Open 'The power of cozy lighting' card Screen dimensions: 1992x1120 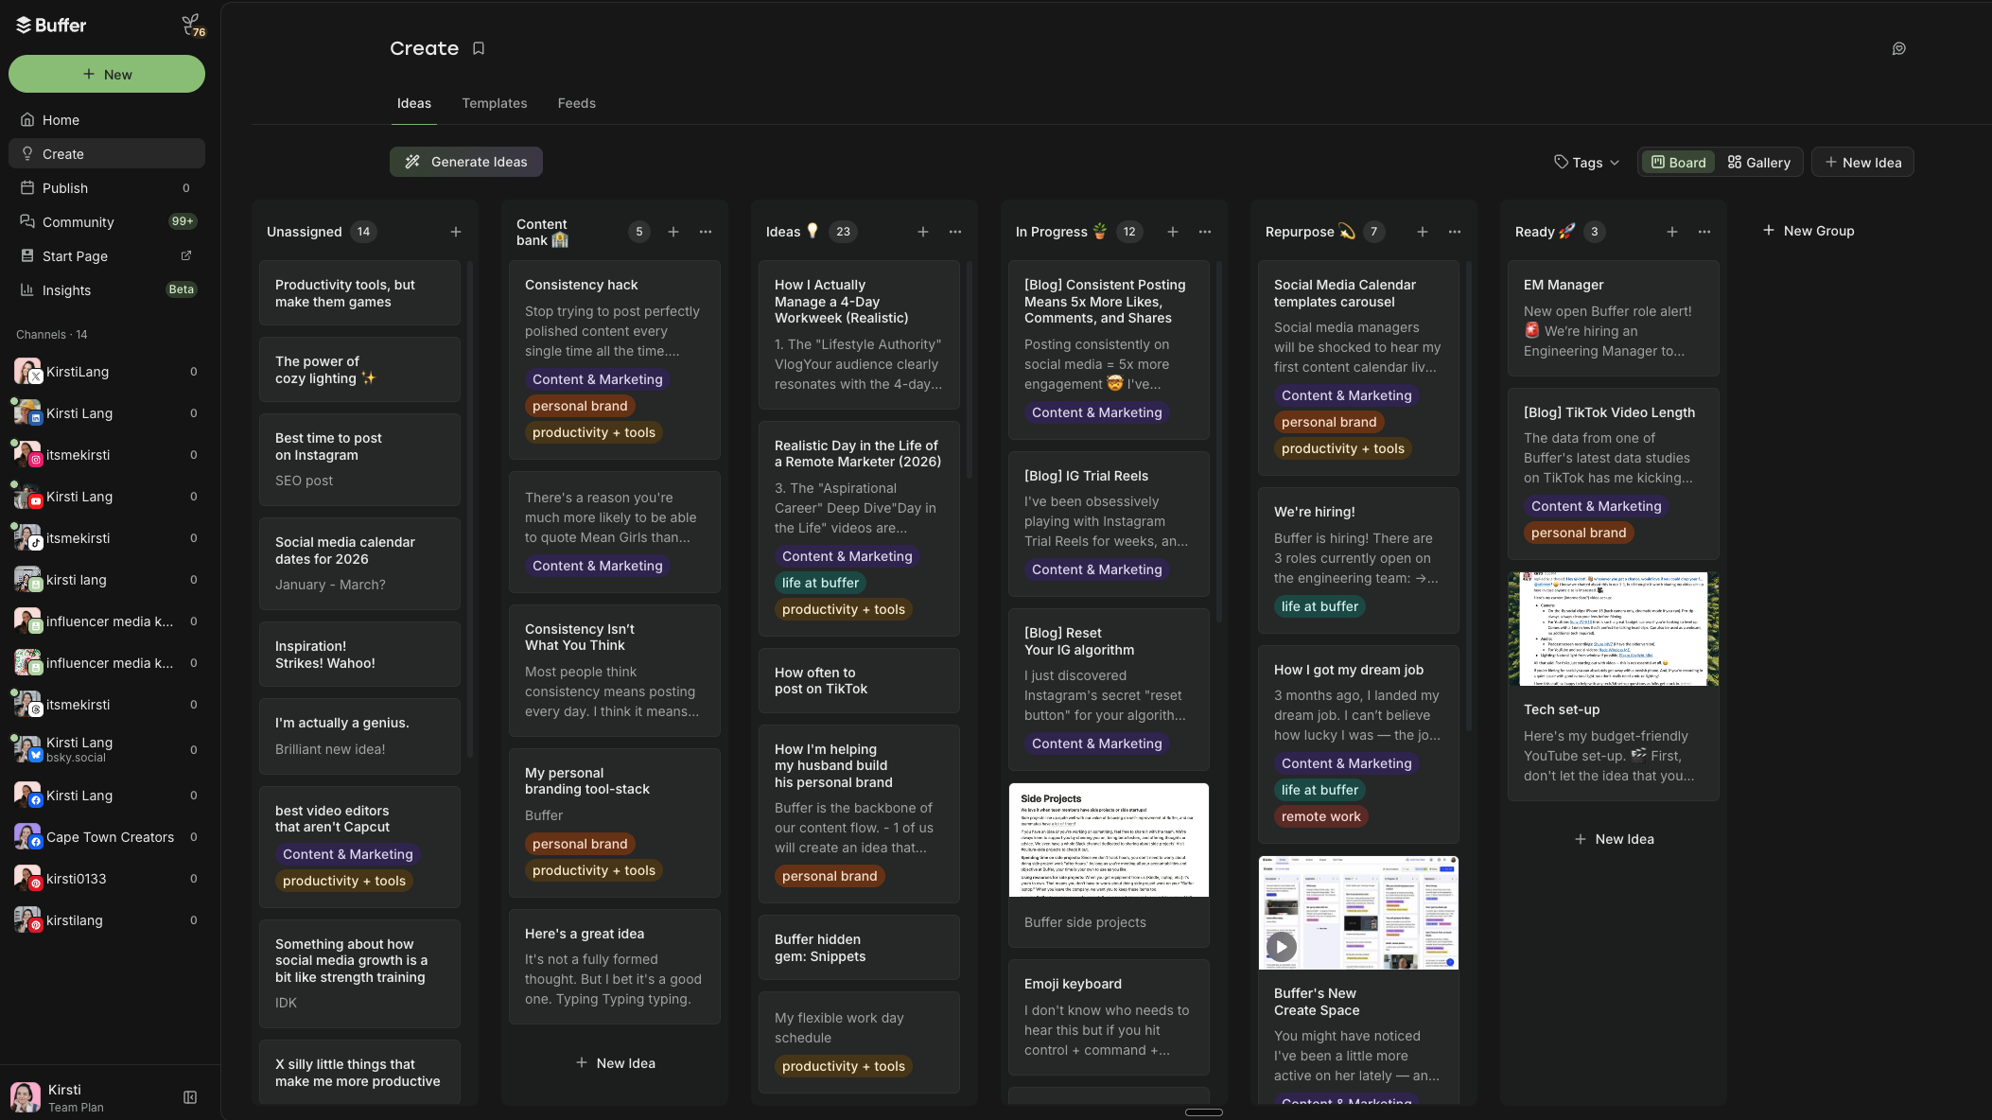(x=359, y=370)
